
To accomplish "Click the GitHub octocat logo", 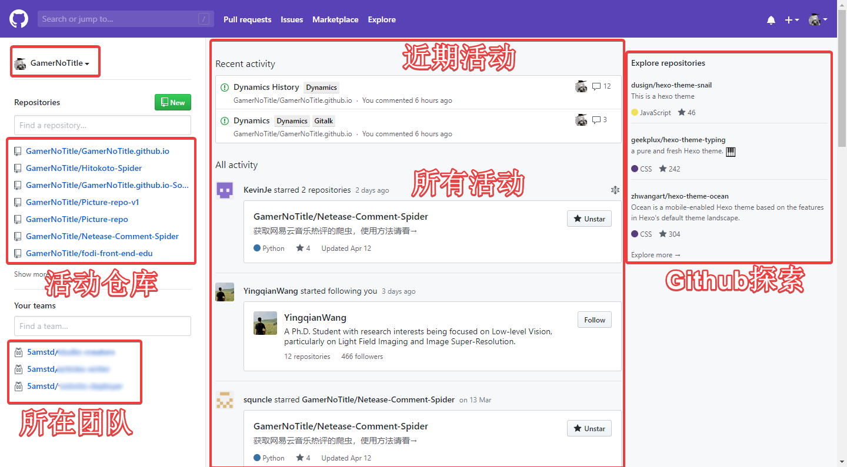I will (x=18, y=18).
